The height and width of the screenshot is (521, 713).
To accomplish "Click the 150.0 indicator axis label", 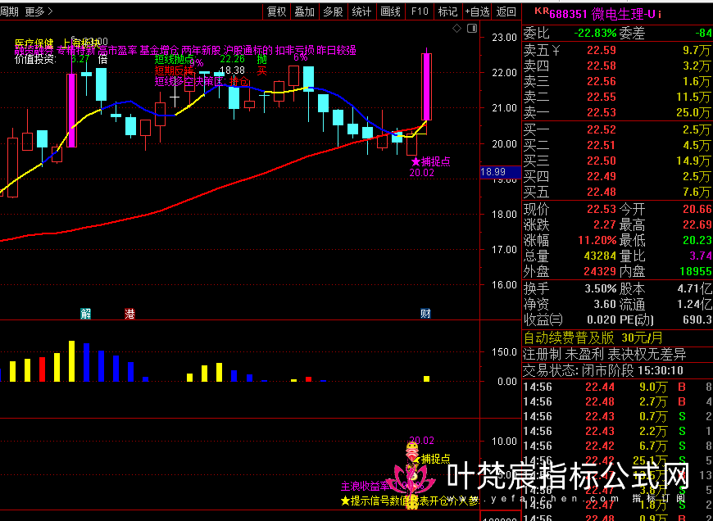I will [504, 352].
